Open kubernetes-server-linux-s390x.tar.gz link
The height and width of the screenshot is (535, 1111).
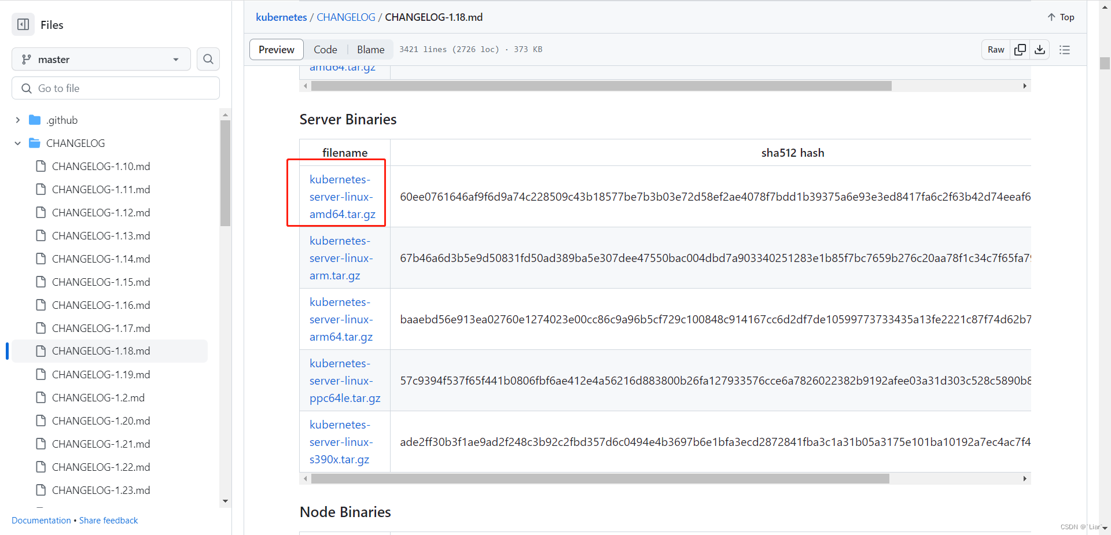tap(341, 442)
